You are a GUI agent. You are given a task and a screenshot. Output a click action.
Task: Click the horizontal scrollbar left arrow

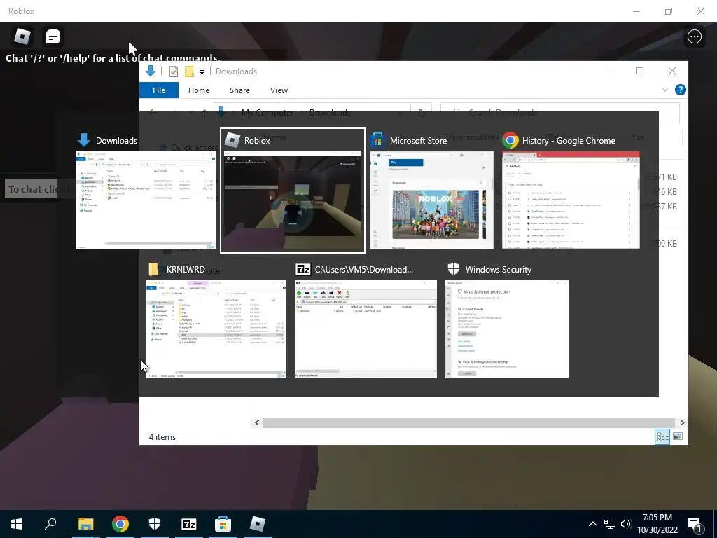point(257,422)
